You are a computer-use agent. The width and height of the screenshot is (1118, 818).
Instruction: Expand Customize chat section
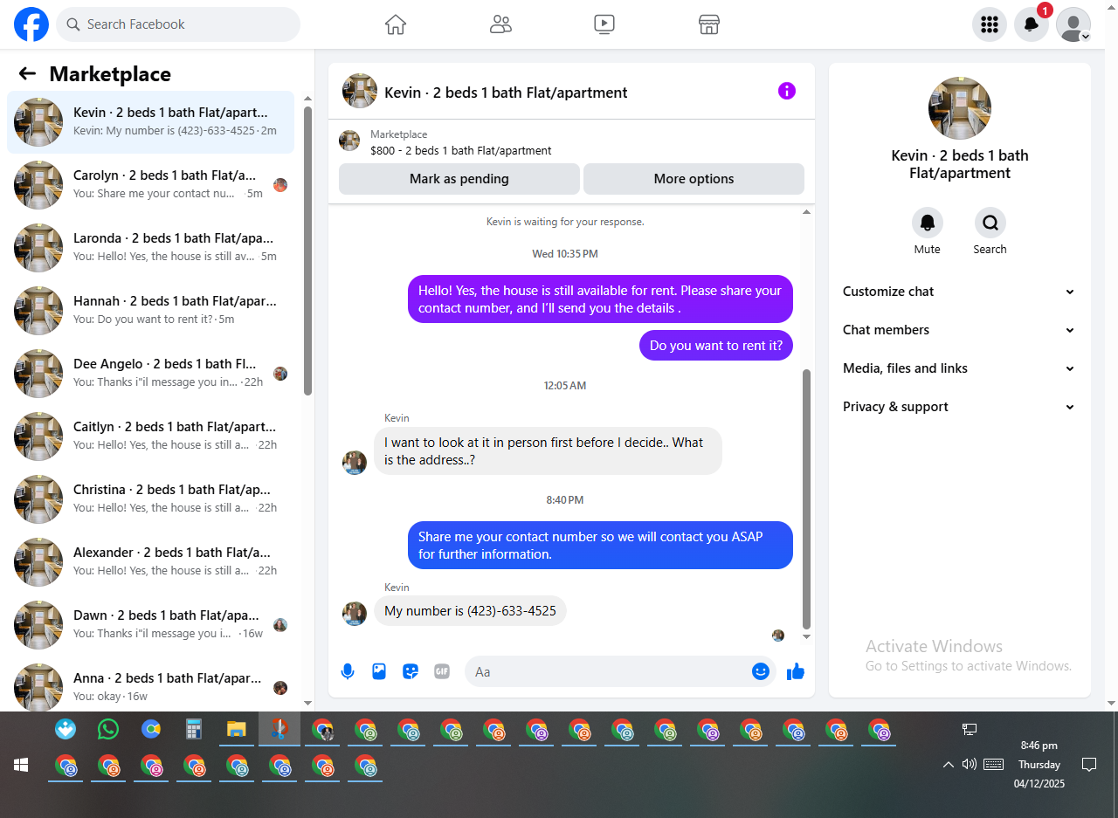point(960,292)
